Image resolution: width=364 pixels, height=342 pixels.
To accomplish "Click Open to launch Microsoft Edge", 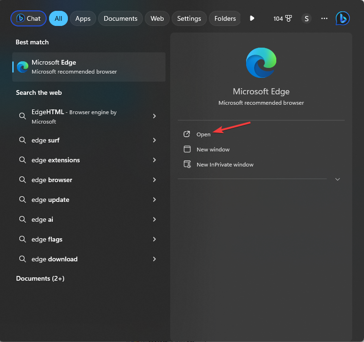I will click(x=203, y=134).
